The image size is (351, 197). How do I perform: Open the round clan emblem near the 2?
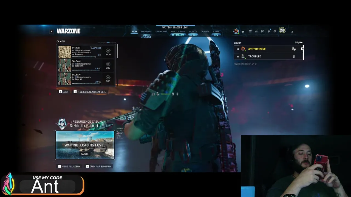pyautogui.click(x=282, y=31)
